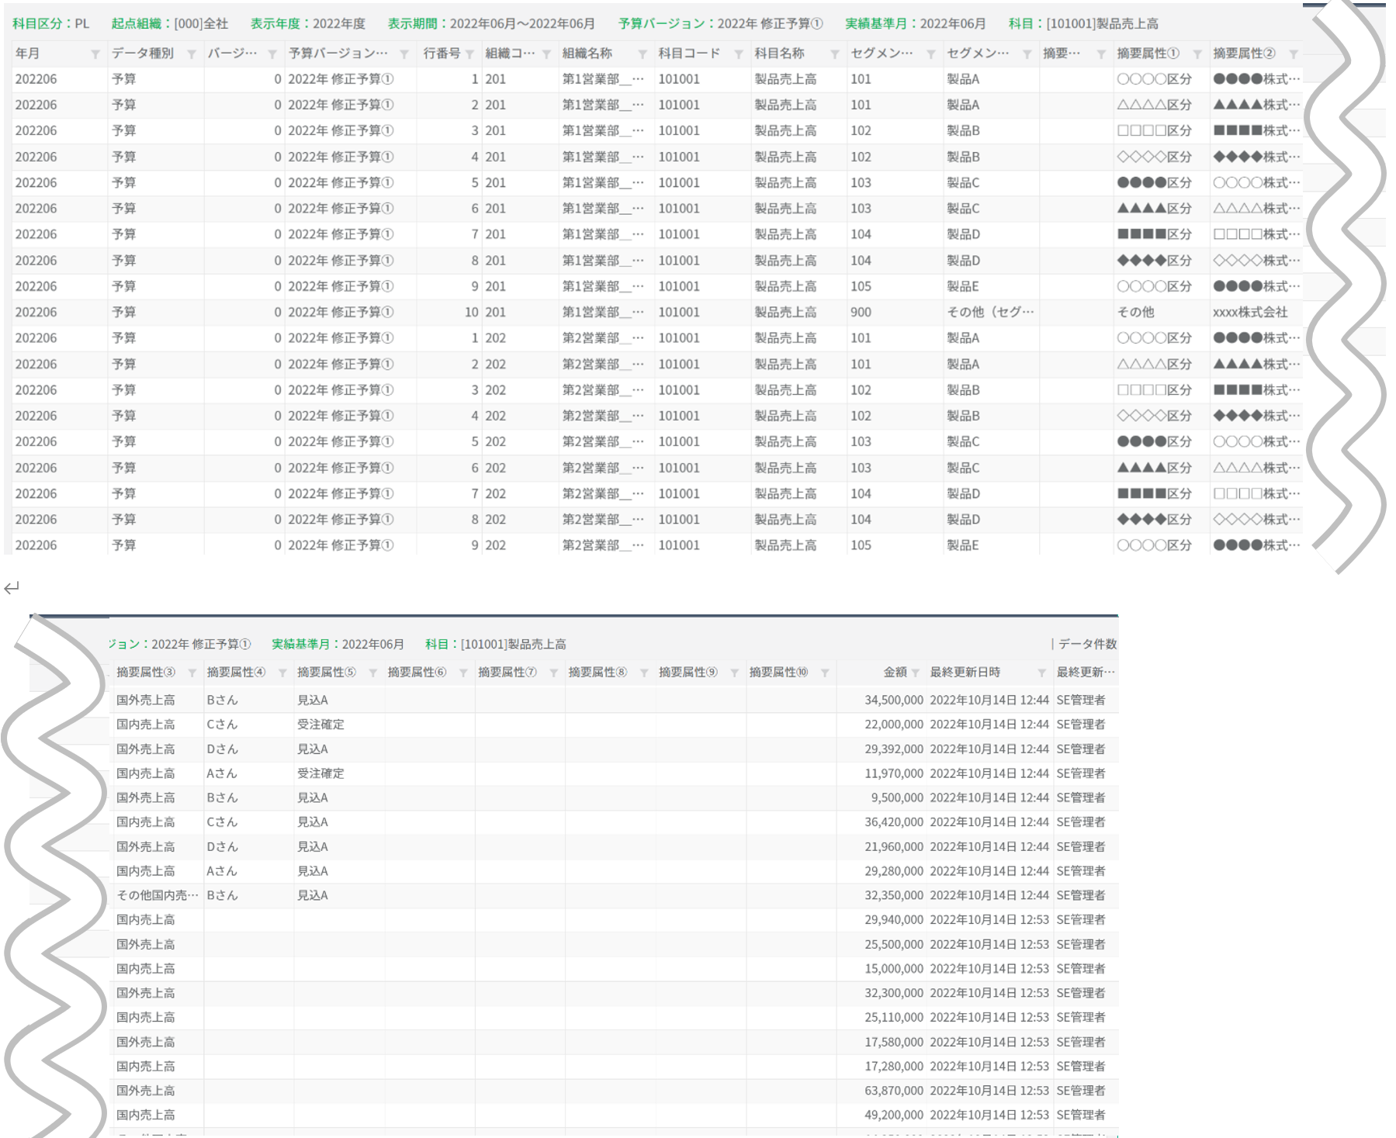Image resolution: width=1396 pixels, height=1138 pixels.
Task: Click the xxxx株式会社 cell
Action: pos(1250,312)
